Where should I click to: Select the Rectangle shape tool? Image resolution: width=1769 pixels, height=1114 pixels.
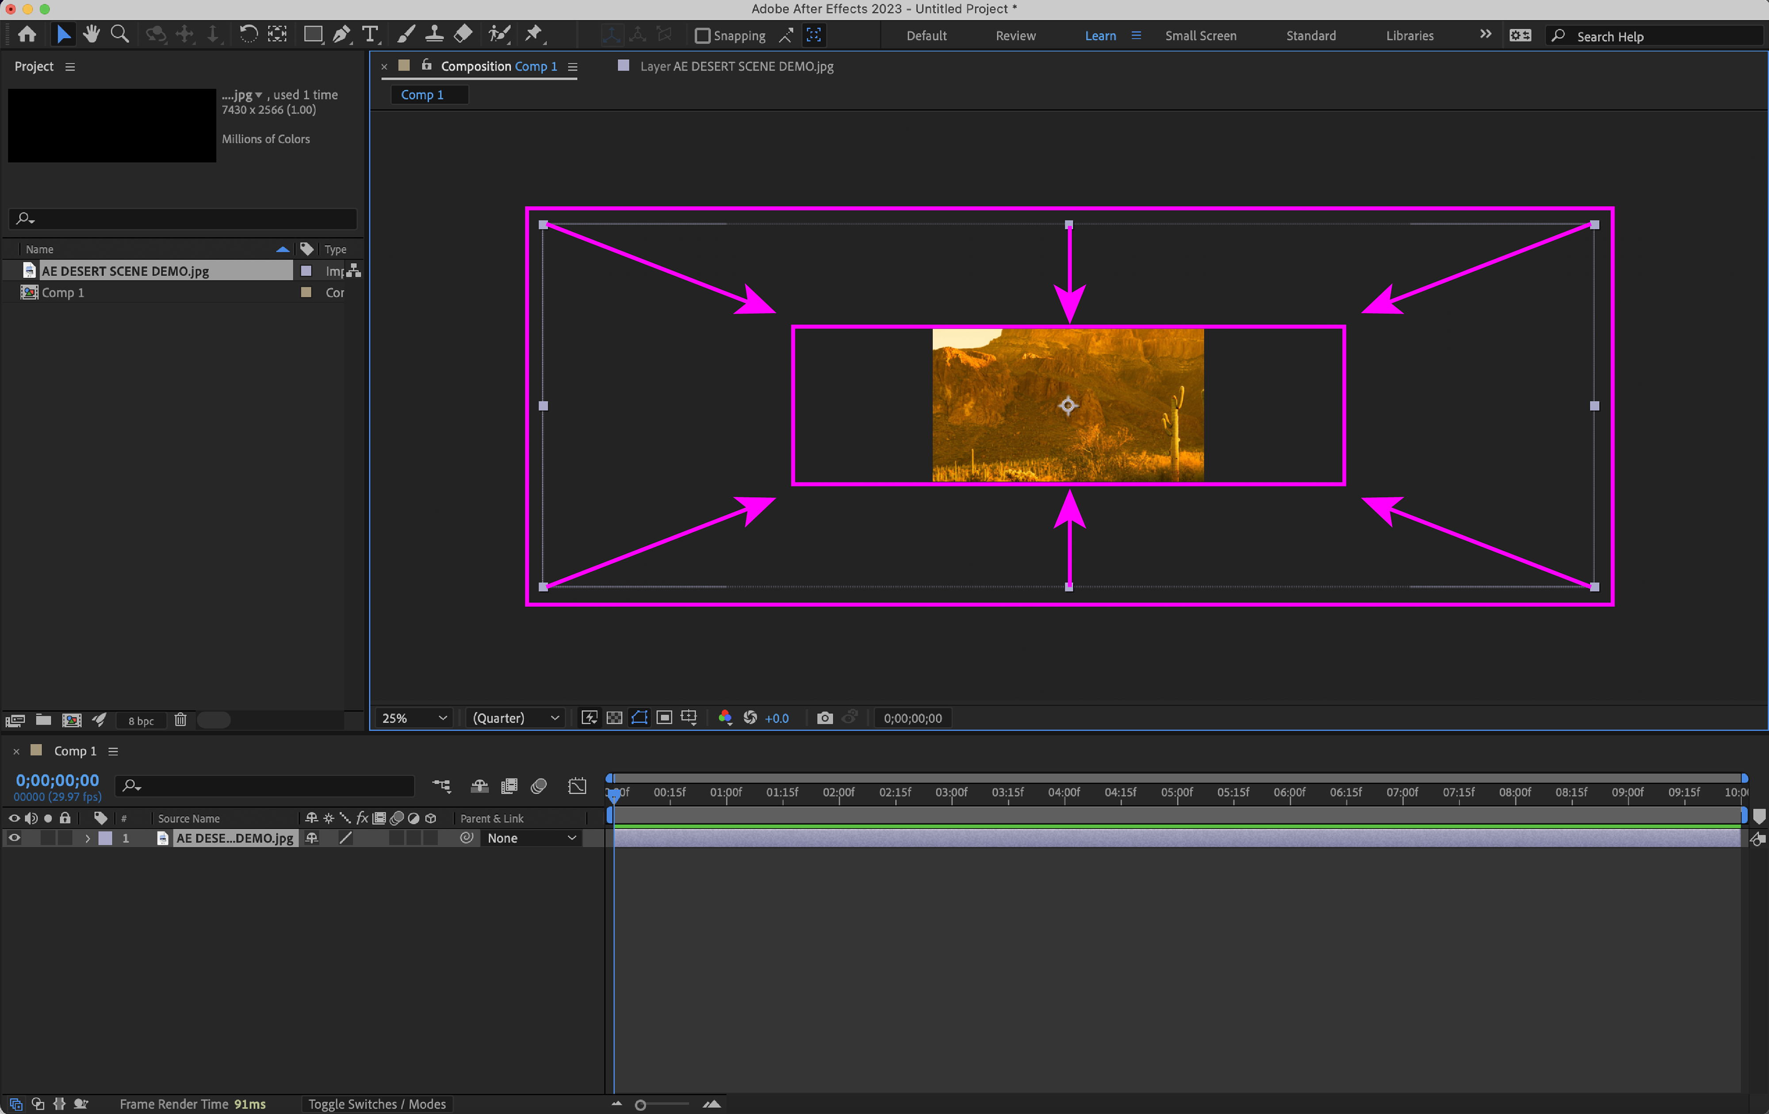pos(313,34)
